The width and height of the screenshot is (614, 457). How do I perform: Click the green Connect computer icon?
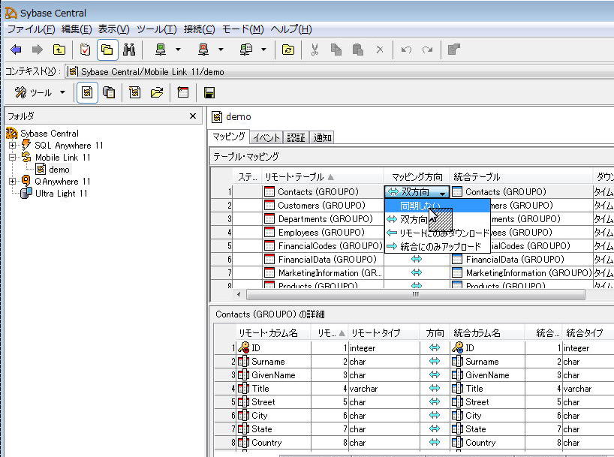tap(161, 50)
